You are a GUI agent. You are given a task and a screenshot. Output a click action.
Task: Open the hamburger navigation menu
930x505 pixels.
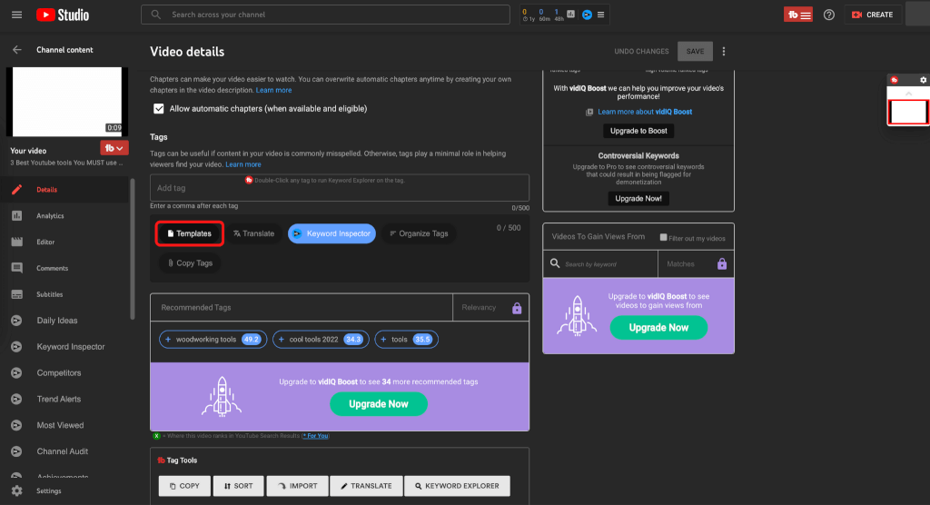coord(16,15)
